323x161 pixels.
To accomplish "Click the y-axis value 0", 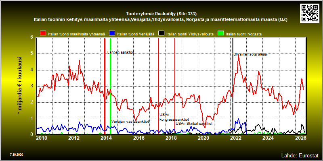I will click(32, 134).
